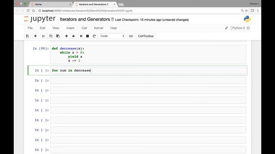Open the Insert menu

pyautogui.click(x=70, y=28)
